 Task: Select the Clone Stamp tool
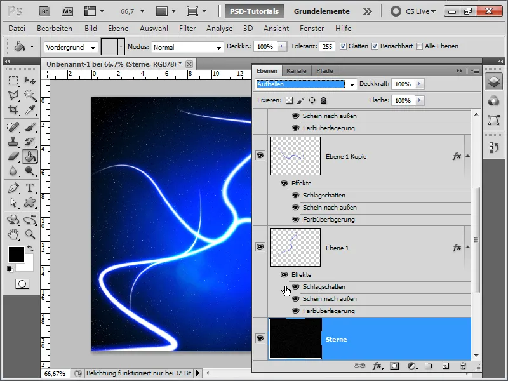click(13, 142)
